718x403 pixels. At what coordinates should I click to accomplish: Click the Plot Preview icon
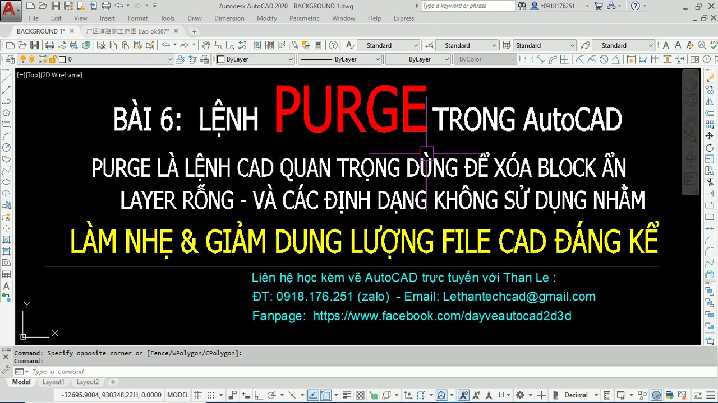tap(62, 45)
